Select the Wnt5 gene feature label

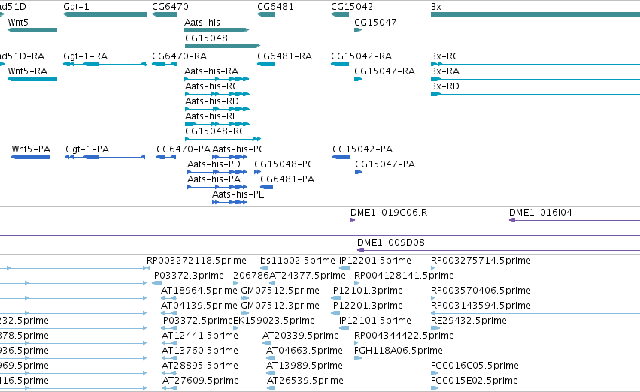[x=18, y=23]
